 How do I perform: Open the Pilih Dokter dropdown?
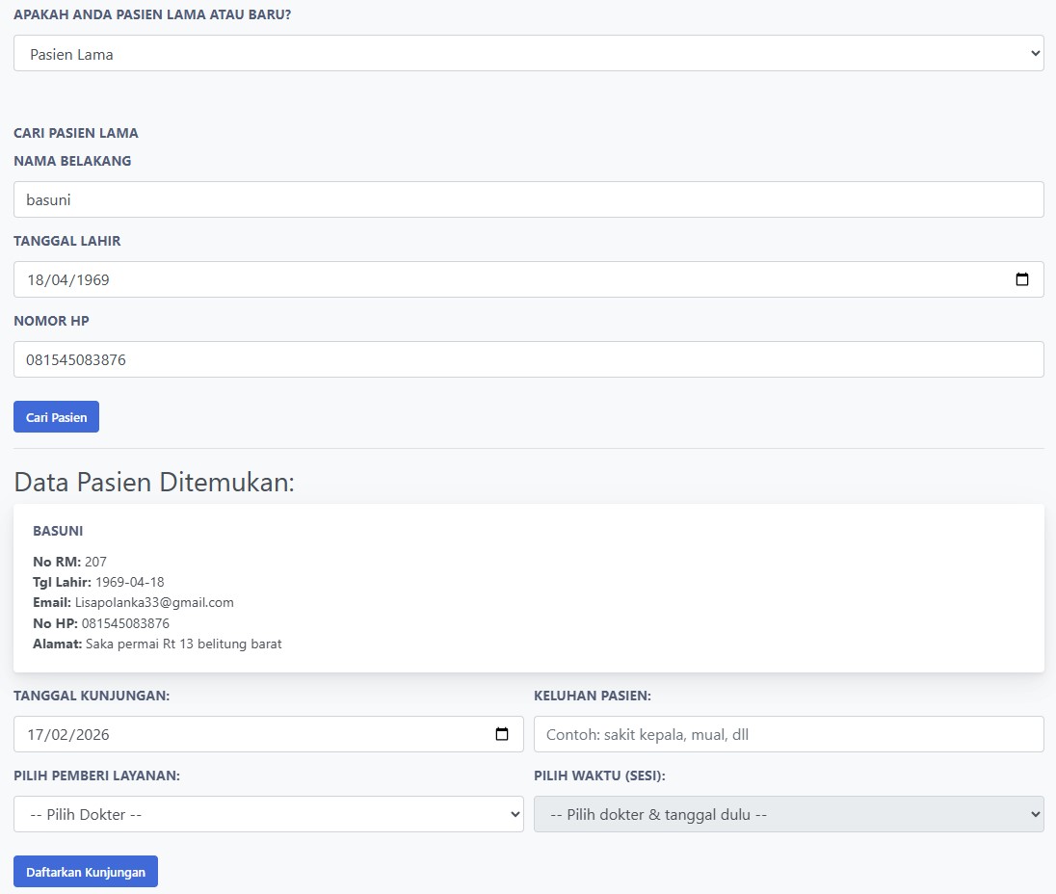click(268, 814)
